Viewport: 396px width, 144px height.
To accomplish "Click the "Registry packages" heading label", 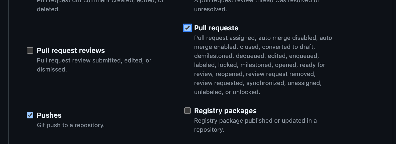I will 225,111.
